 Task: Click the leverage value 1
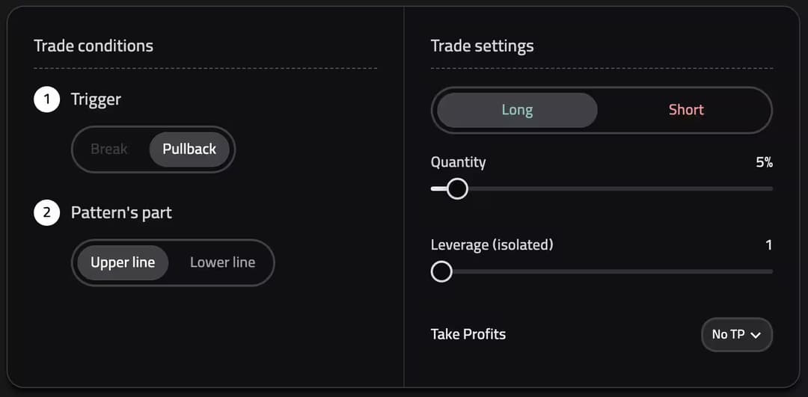pyautogui.click(x=768, y=244)
